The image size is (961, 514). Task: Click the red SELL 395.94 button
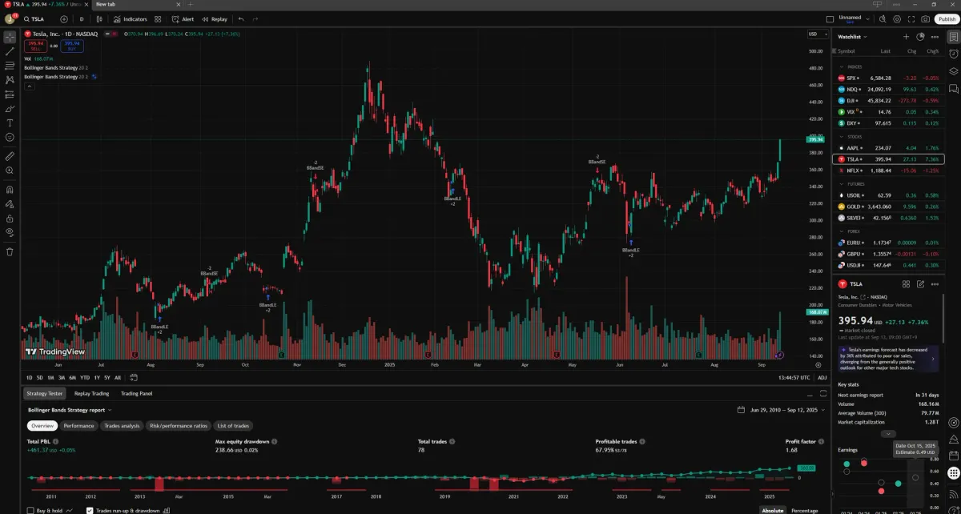point(35,46)
